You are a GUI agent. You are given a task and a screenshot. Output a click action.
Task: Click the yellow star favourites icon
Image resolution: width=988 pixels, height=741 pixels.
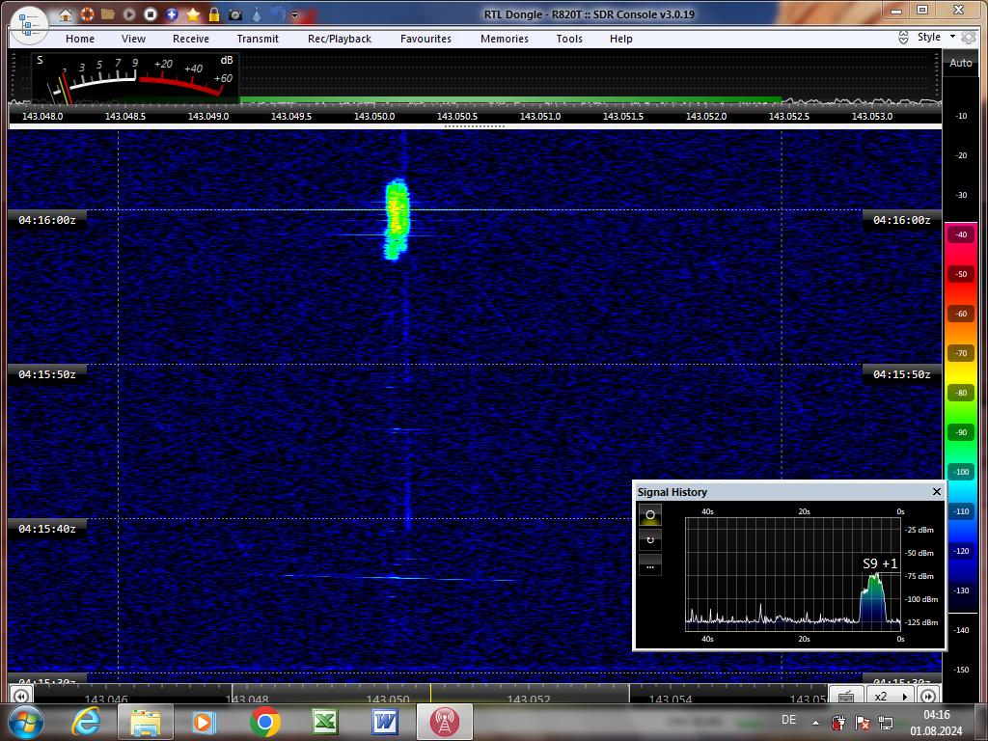(193, 14)
